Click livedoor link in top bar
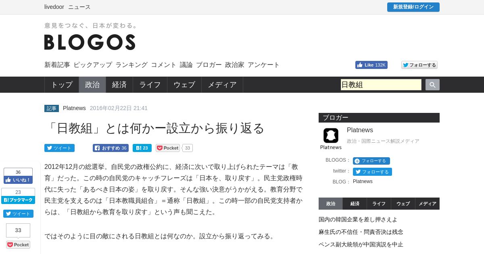Viewport: 484px width, 254px height. point(54,7)
